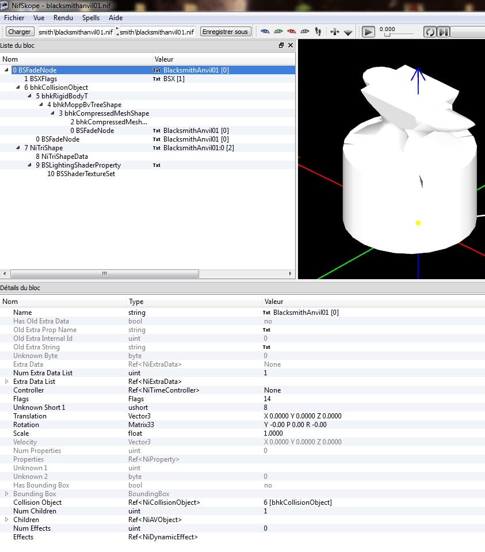Expand Children row
The image size is (485, 552).
point(6,520)
